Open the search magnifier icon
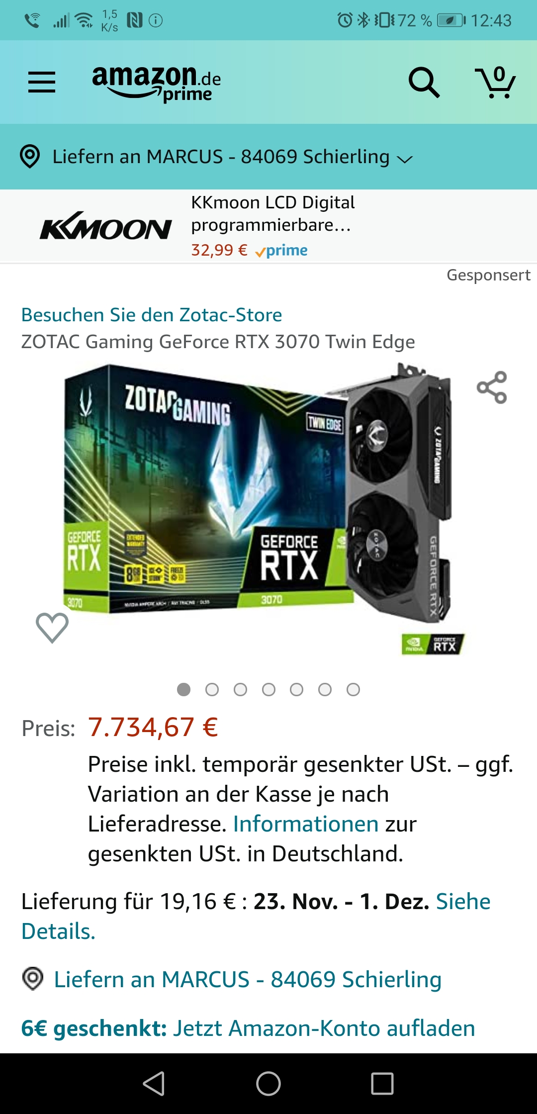Screen dimensions: 537x1114 pyautogui.click(x=424, y=82)
